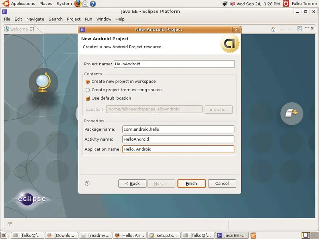Click the volume icon in top panel
The height and width of the screenshot is (239, 319).
click(232, 4)
